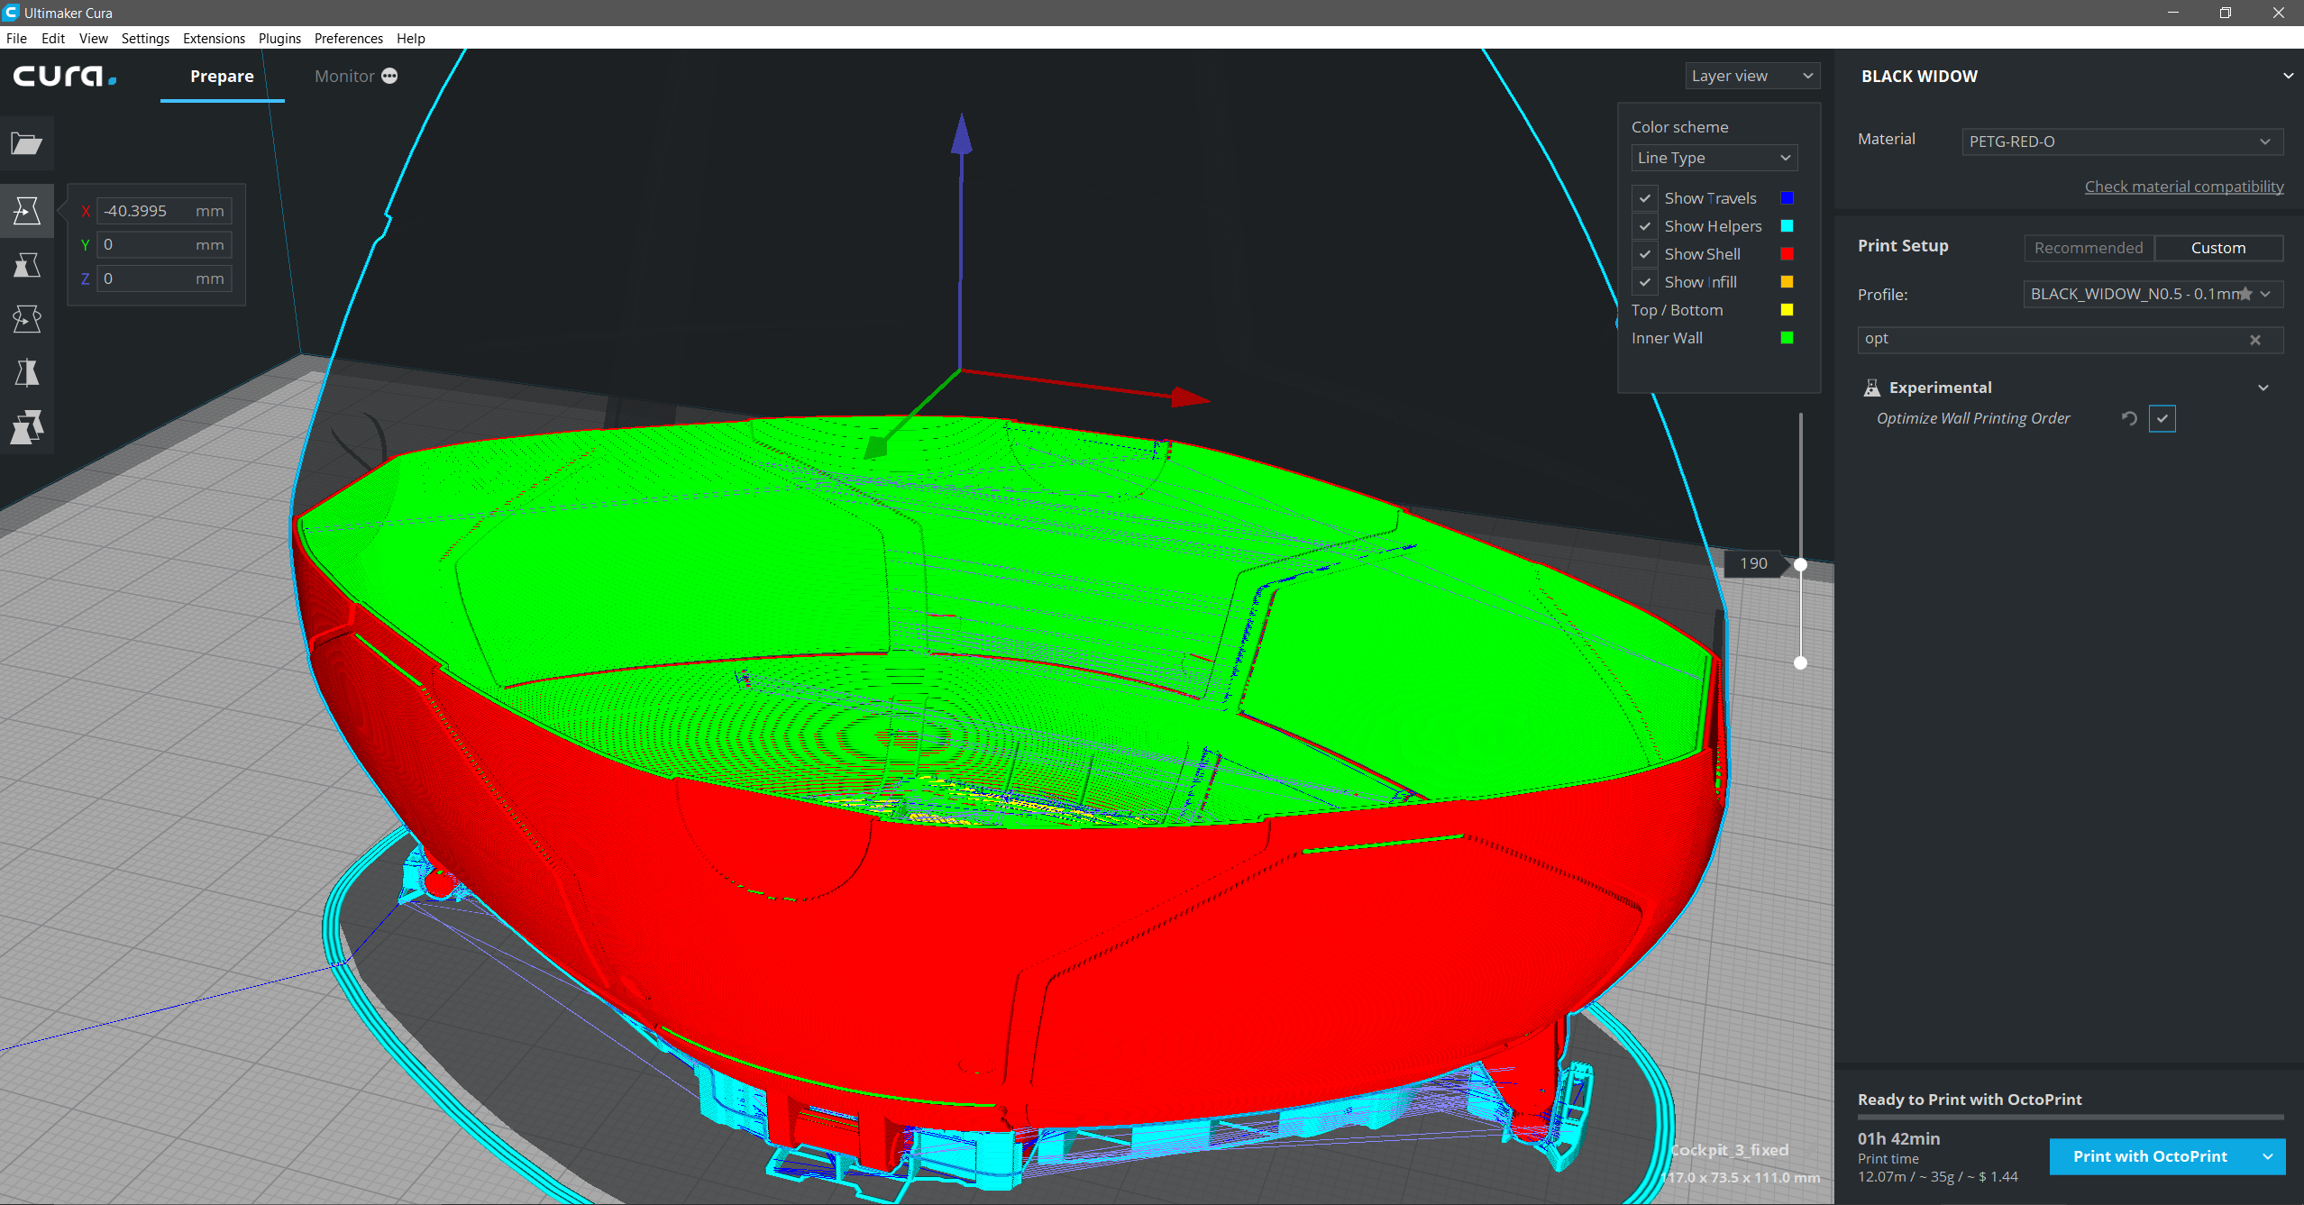This screenshot has height=1205, width=2304.
Task: Toggle Show Shell checkbox
Action: click(1645, 254)
